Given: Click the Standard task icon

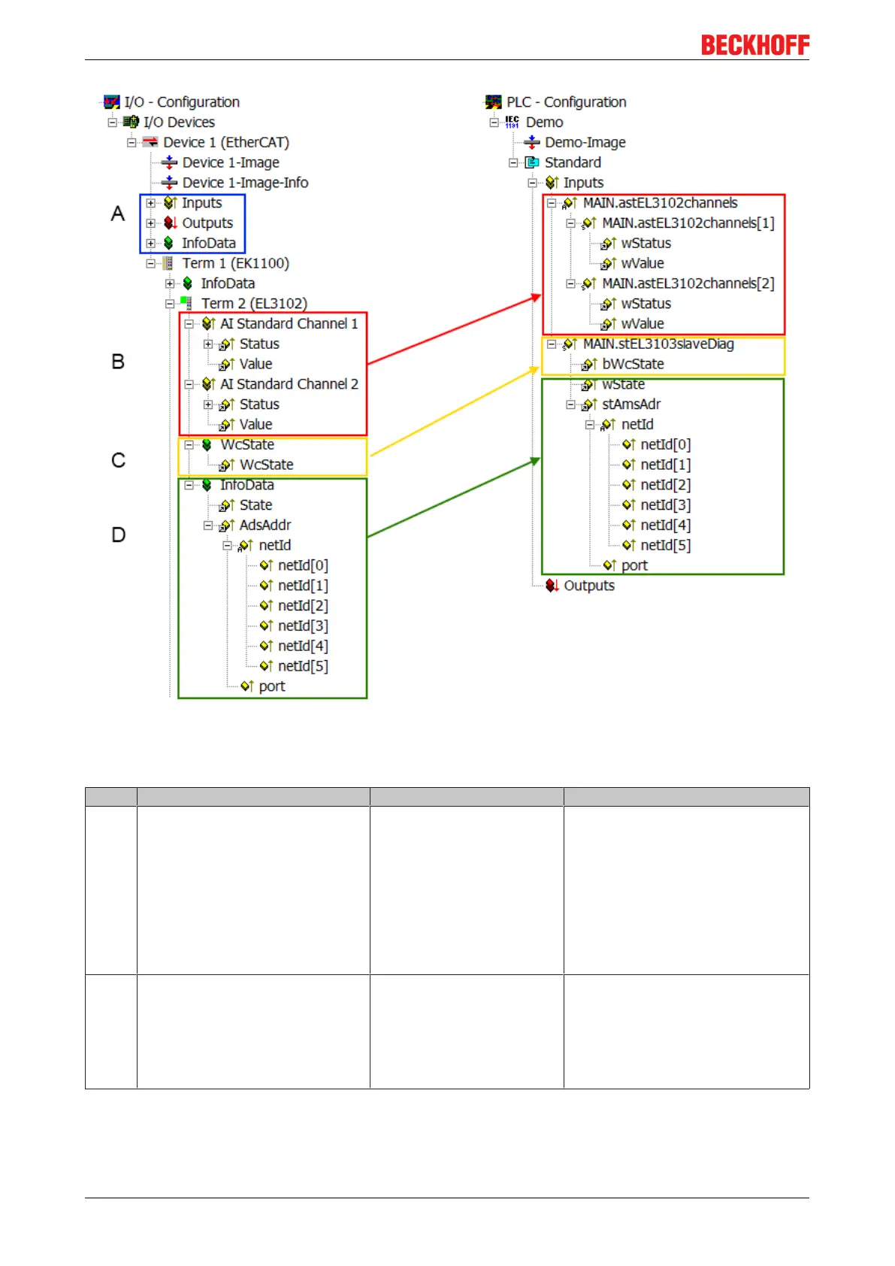Looking at the screenshot, I should point(532,162).
